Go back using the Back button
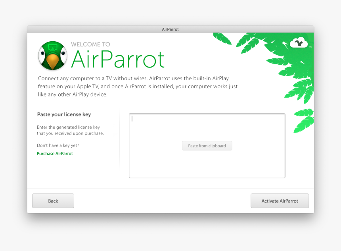 53,201
